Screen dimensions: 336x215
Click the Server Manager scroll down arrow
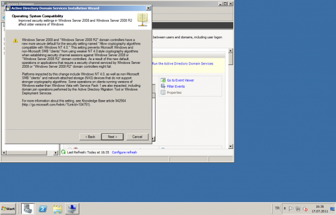pos(230,147)
